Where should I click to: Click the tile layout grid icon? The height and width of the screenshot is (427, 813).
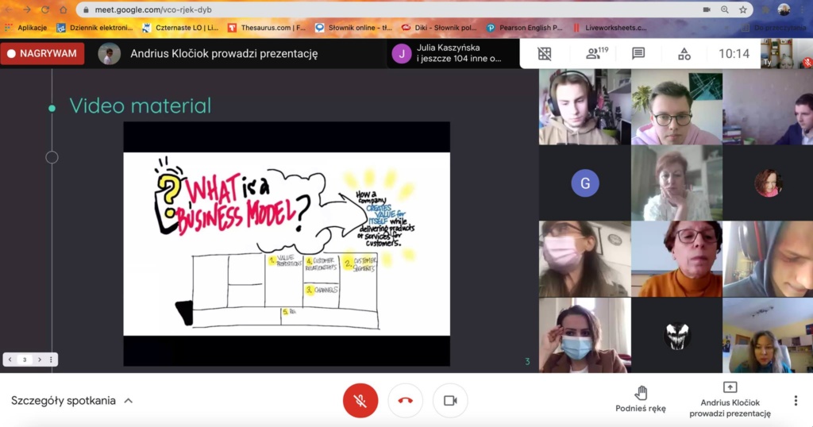coord(545,54)
